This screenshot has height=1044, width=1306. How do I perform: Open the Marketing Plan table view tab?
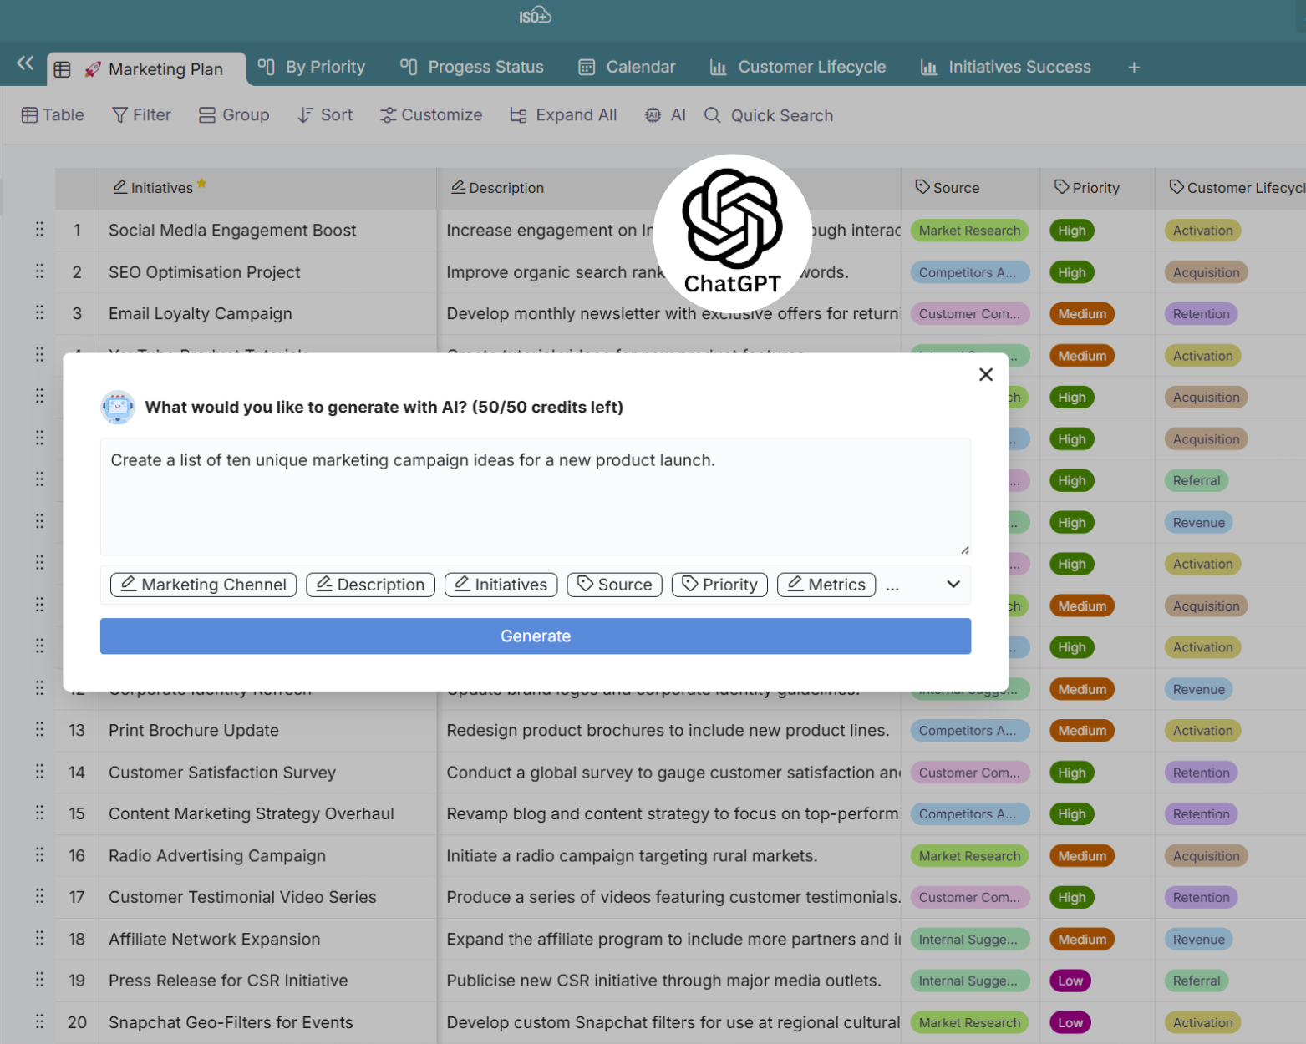[146, 68]
